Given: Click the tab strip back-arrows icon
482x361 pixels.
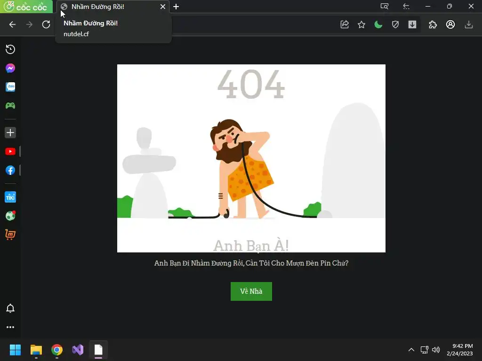Looking at the screenshot, I should pyautogui.click(x=406, y=6).
